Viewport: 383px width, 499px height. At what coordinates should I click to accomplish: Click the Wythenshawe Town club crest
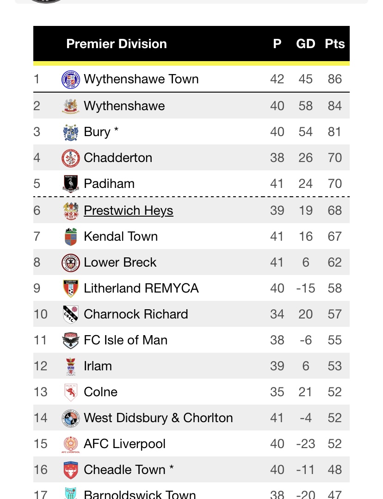[x=71, y=79]
